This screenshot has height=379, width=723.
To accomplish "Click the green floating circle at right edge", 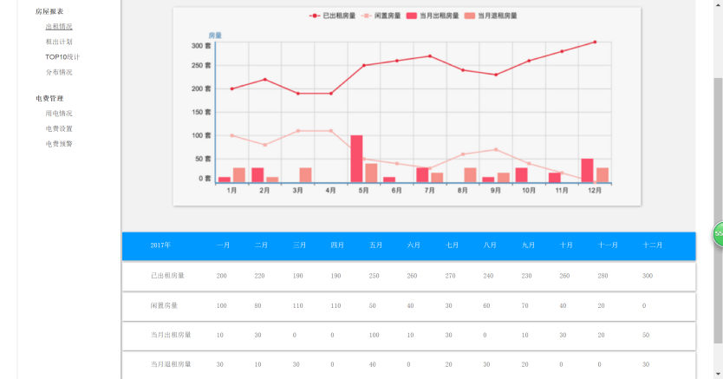I will [718, 234].
